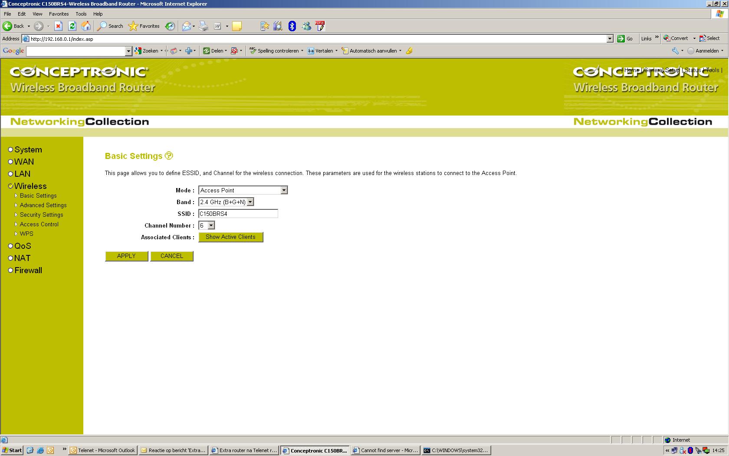Open Access Control under Wireless
Viewport: 729px width, 456px height.
click(39, 224)
